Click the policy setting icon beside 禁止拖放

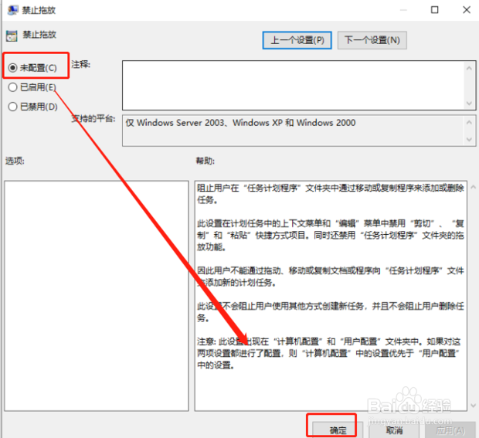coord(12,36)
